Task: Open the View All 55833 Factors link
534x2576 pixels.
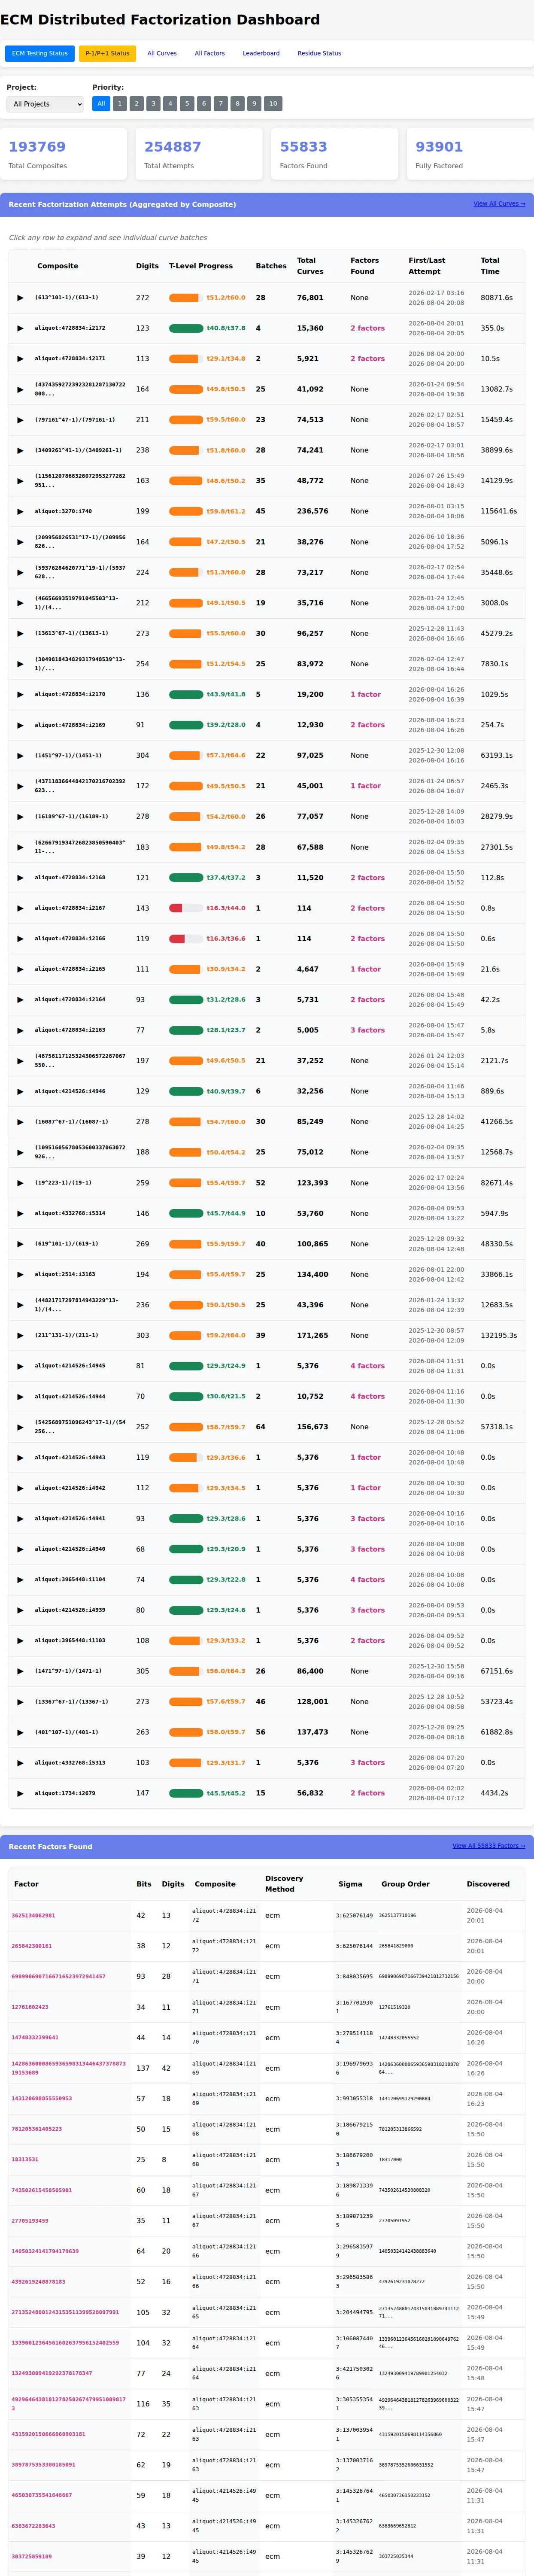Action: tap(489, 1846)
